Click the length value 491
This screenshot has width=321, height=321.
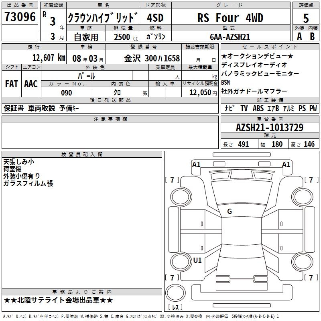click(x=244, y=144)
